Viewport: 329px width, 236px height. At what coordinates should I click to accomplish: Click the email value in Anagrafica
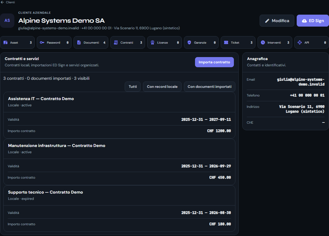click(x=301, y=82)
